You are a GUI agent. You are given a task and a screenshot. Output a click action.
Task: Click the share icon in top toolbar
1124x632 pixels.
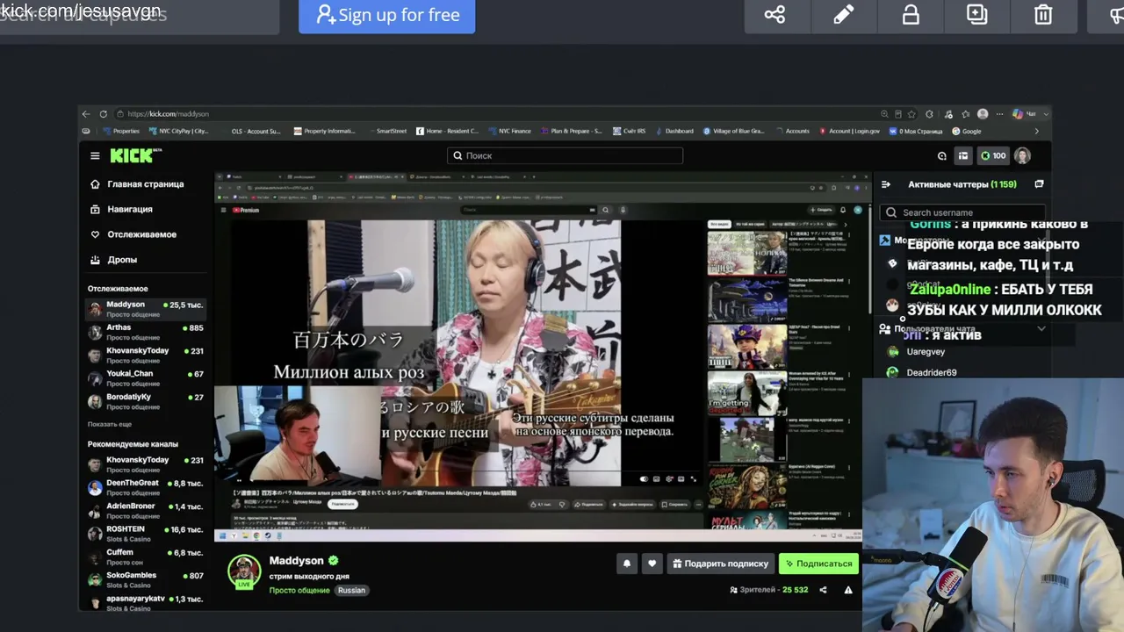[775, 15]
